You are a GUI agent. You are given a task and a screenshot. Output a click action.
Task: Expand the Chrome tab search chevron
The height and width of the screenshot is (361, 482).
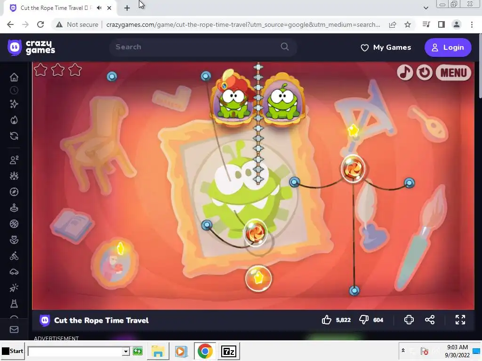[x=426, y=8]
